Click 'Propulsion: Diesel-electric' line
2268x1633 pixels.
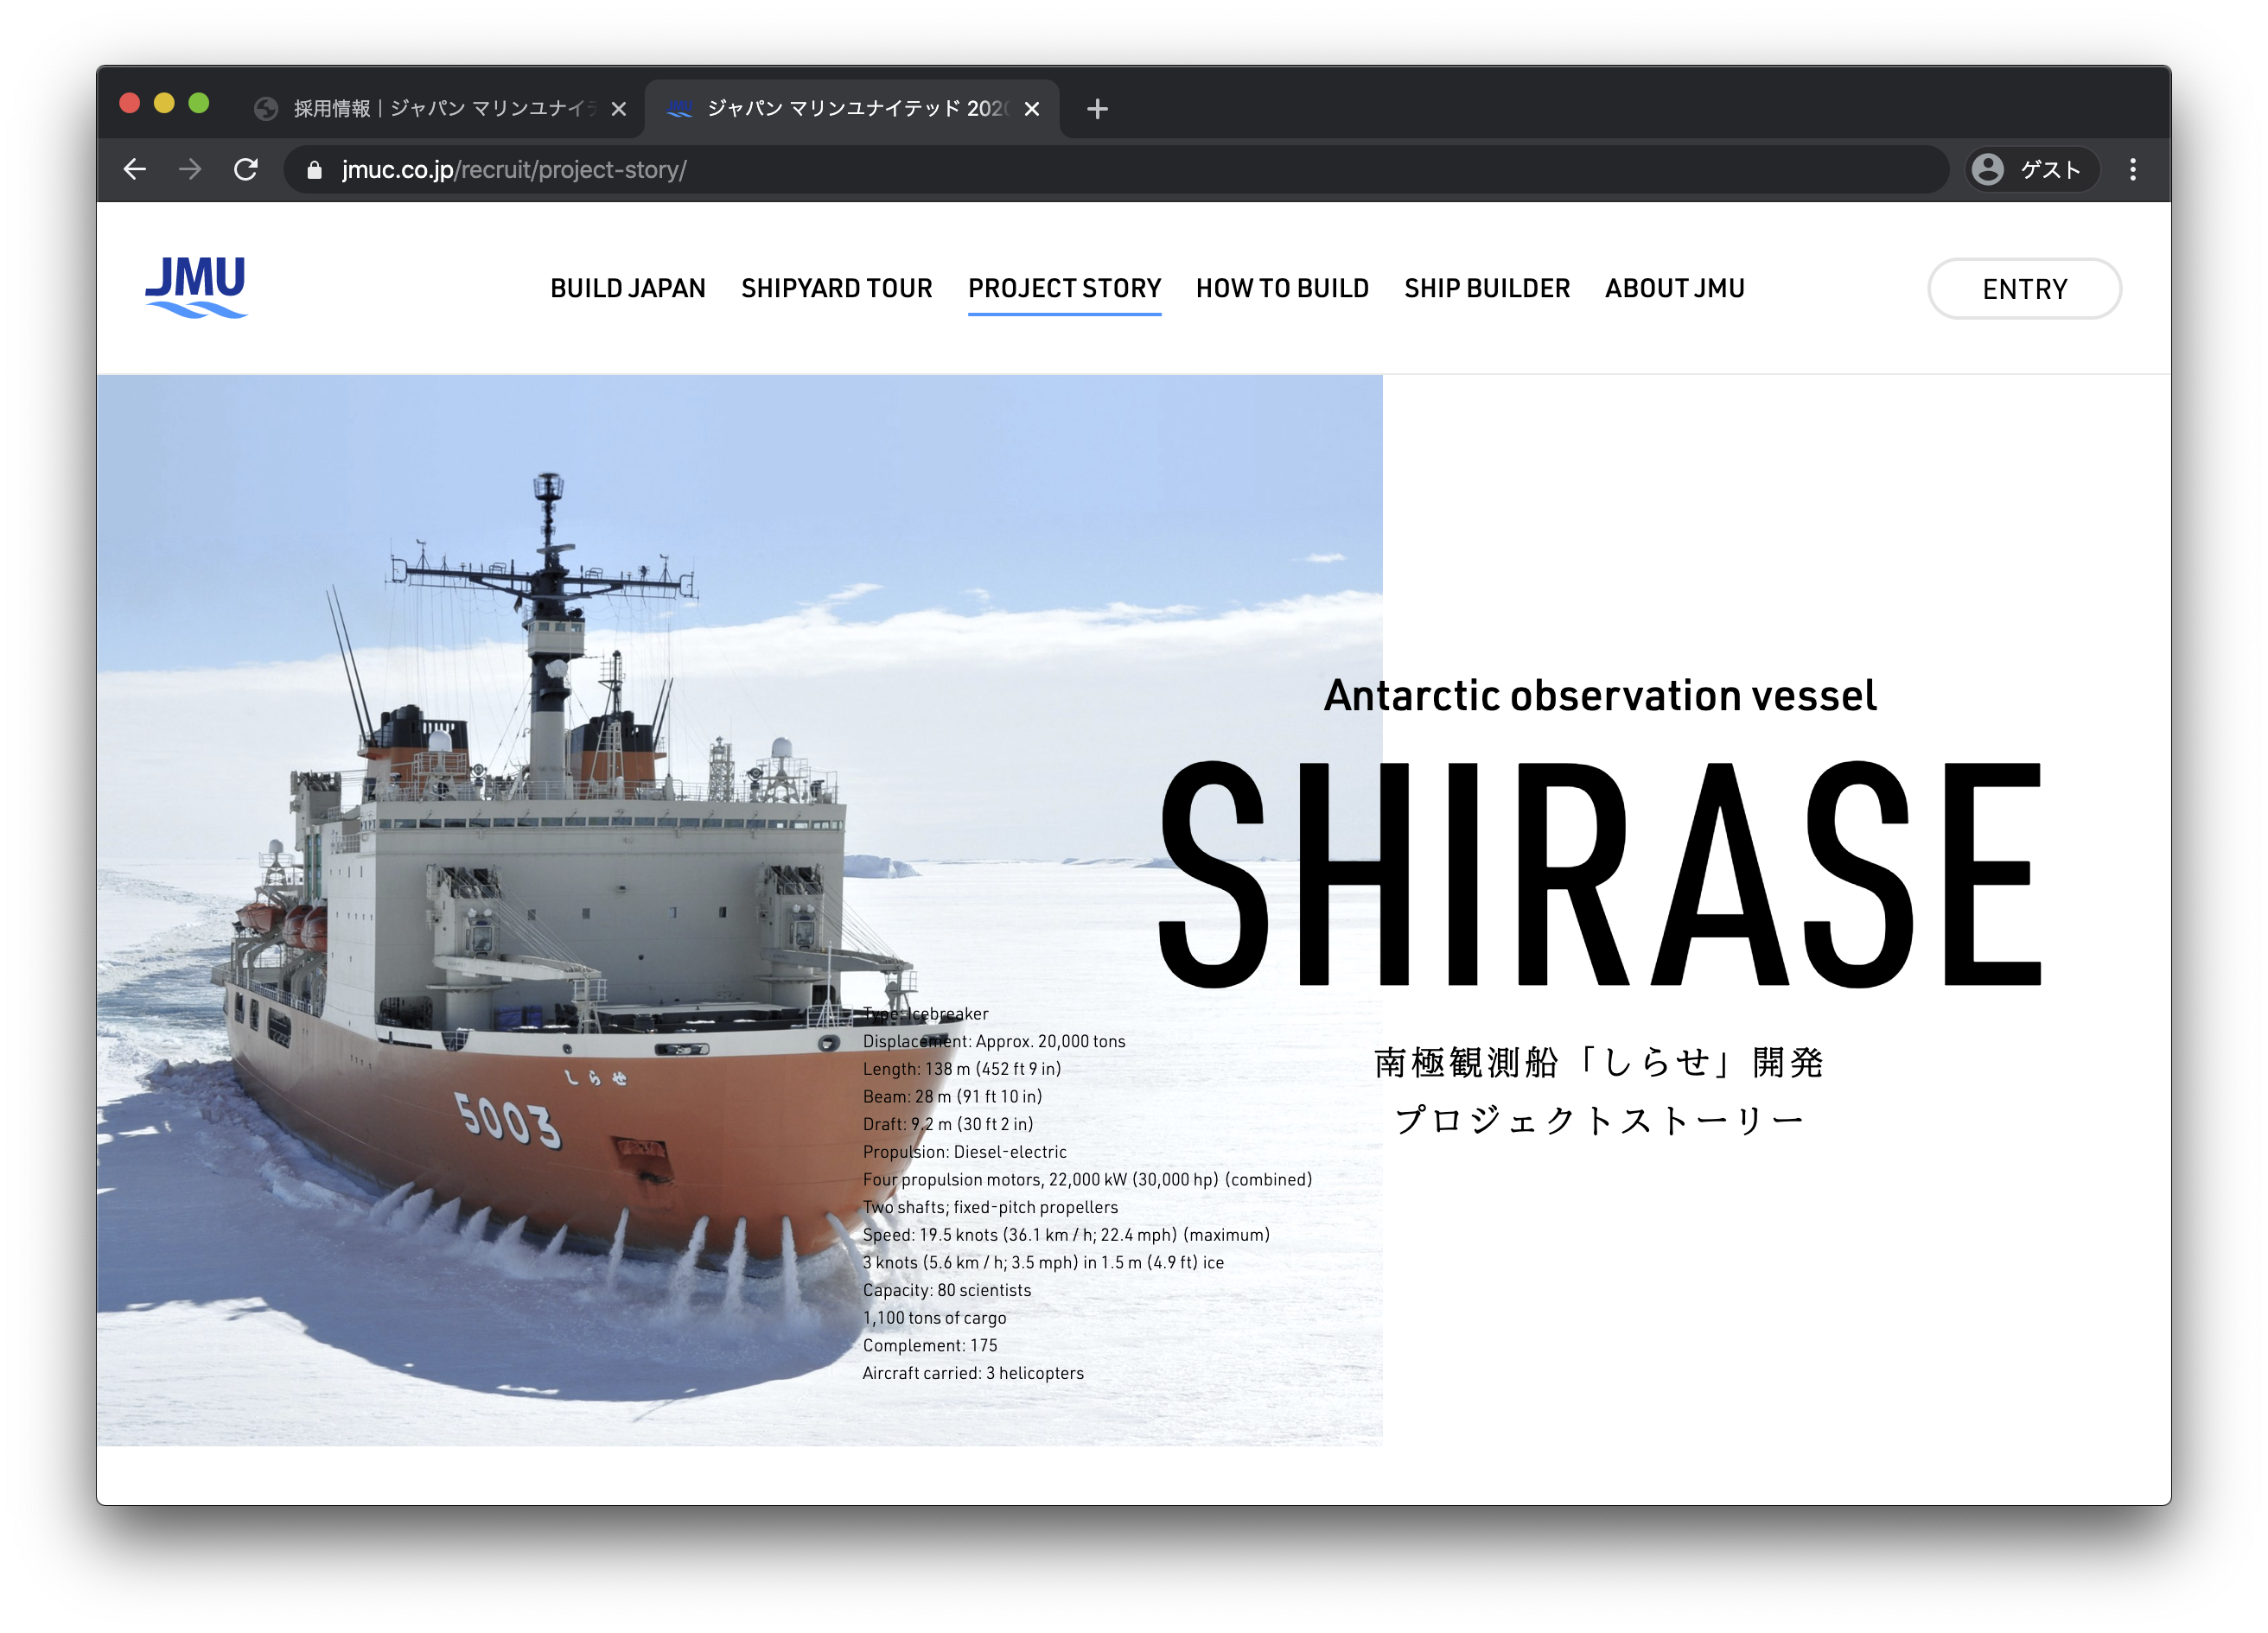click(x=965, y=1153)
